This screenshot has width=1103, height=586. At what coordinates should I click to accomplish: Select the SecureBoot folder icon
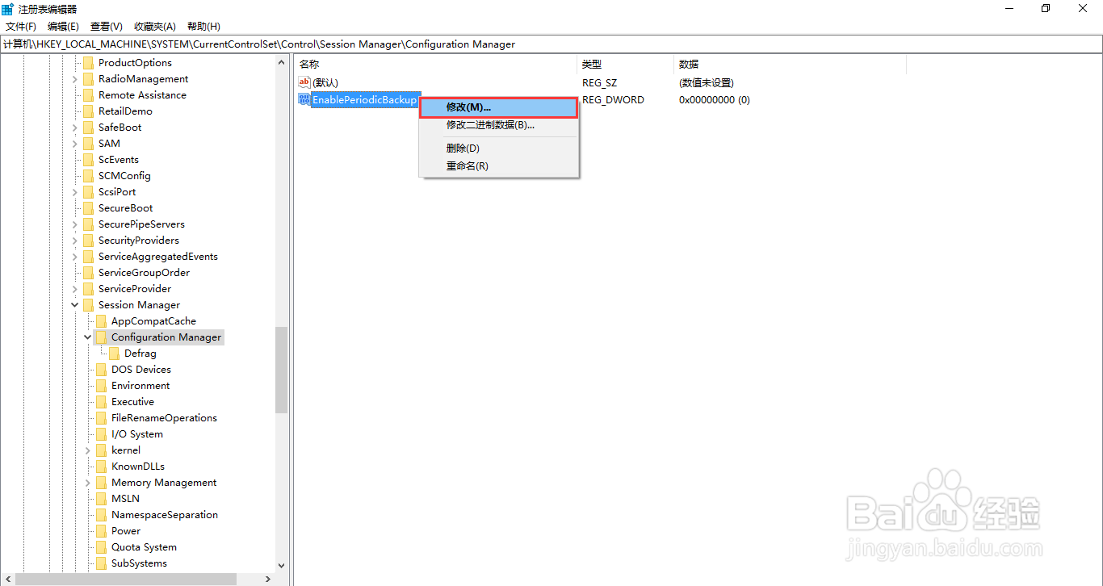coord(90,207)
